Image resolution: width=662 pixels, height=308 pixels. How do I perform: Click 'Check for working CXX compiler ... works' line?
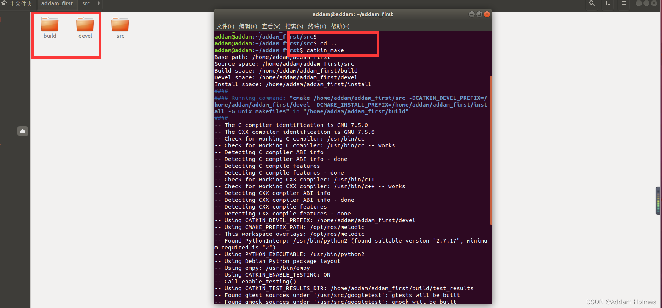pyautogui.click(x=310, y=186)
